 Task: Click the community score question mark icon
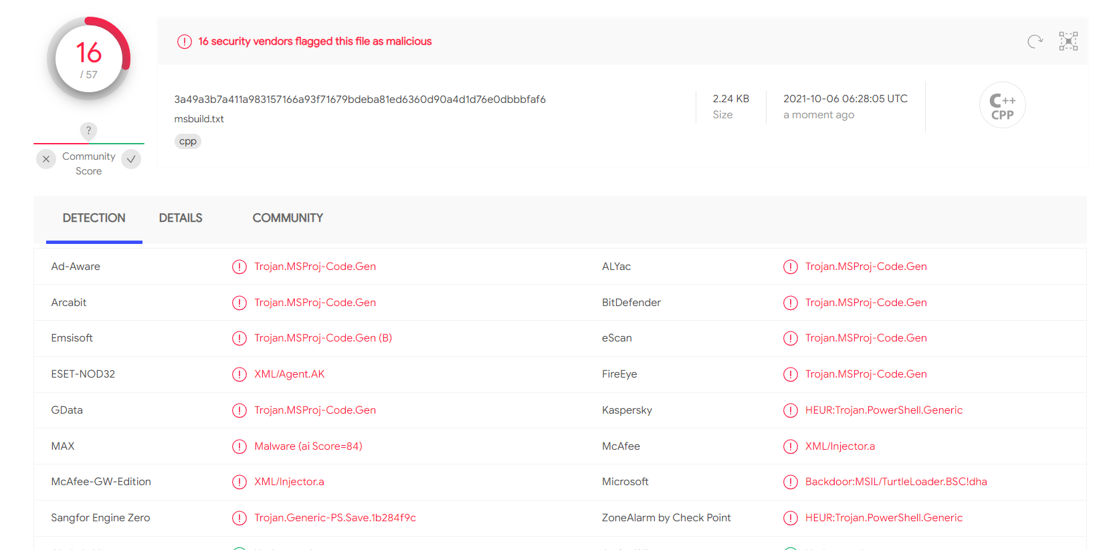88,131
